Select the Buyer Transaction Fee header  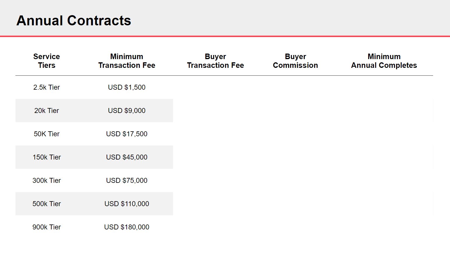click(215, 61)
